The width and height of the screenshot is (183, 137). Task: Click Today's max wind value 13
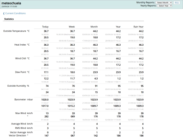pos(47,113)
